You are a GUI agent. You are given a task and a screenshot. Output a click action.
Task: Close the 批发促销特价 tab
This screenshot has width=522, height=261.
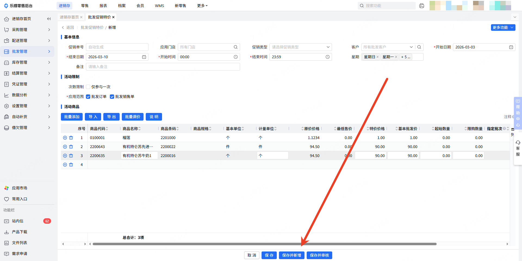(x=113, y=17)
